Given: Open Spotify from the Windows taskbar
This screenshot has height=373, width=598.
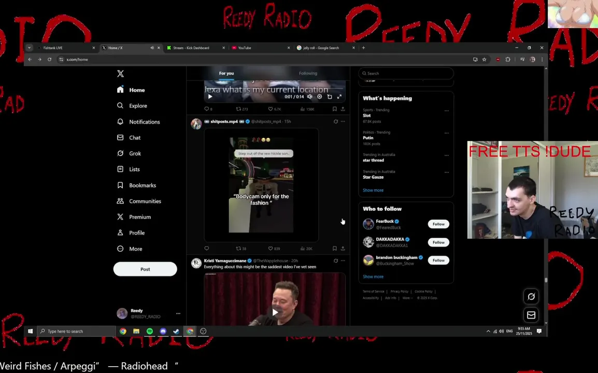Looking at the screenshot, I should pos(149,331).
